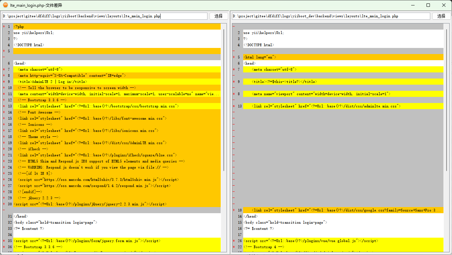Select left line '<!--[if lt IE 9]>'
Screen dimensions: 452x255
[117, 173]
